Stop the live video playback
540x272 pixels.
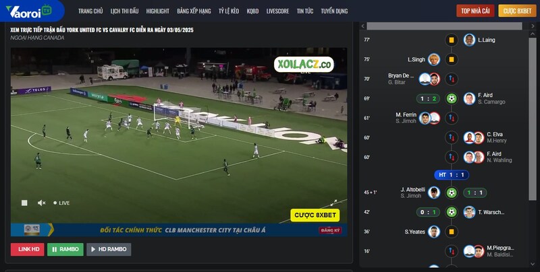click(24, 203)
